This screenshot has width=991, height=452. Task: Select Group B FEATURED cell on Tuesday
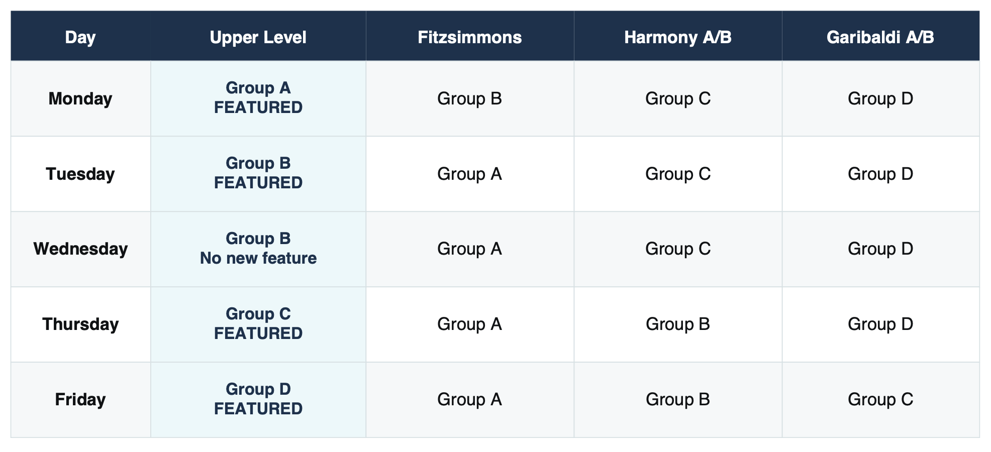[258, 174]
